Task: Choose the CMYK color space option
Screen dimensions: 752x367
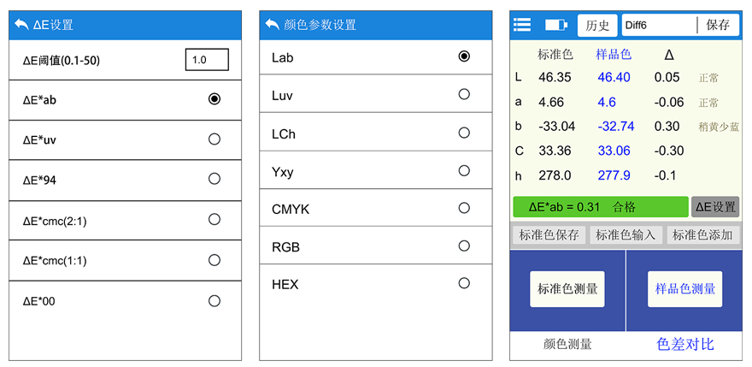Action: click(464, 208)
